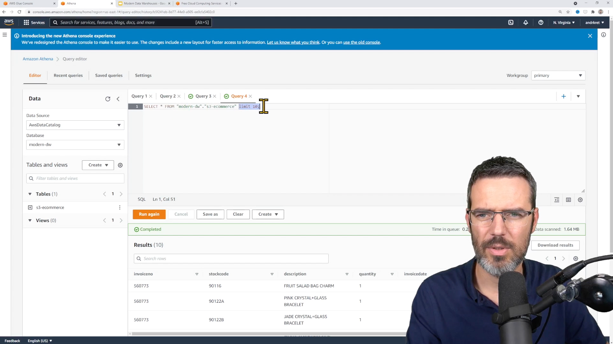
Task: Sort results by stockcode column
Action: [272, 274]
